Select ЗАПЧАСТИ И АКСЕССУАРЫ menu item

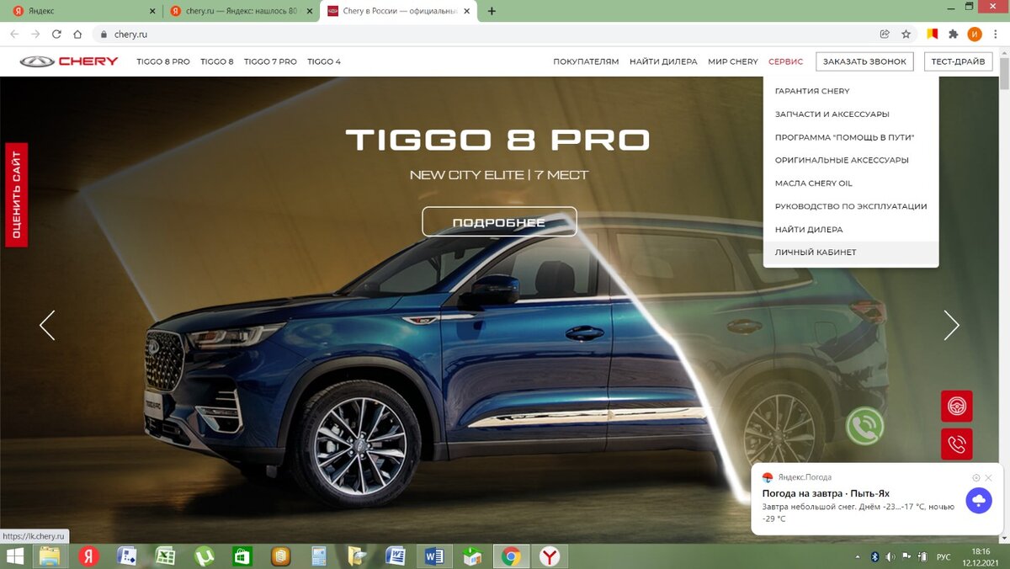click(x=851, y=114)
